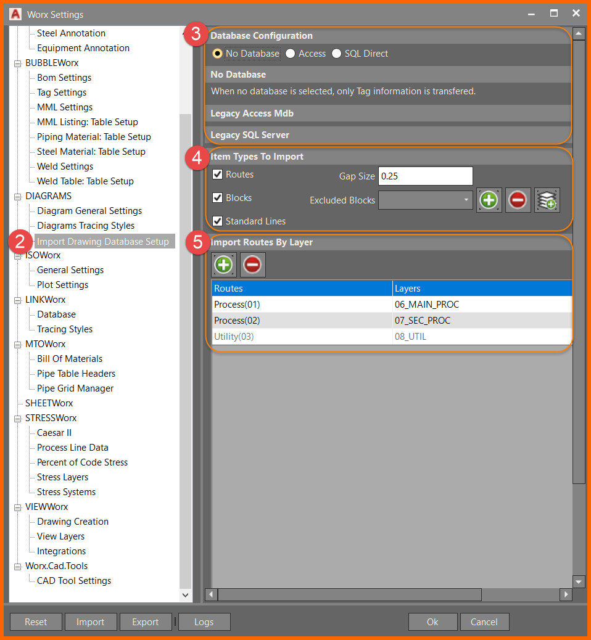The width and height of the screenshot is (591, 640).
Task: Collapse the ISOWorx tree node
Action: (17, 256)
